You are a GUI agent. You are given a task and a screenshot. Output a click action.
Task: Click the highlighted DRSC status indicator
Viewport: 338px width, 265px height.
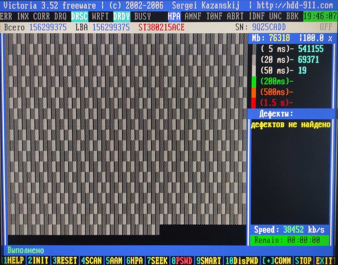(79, 16)
